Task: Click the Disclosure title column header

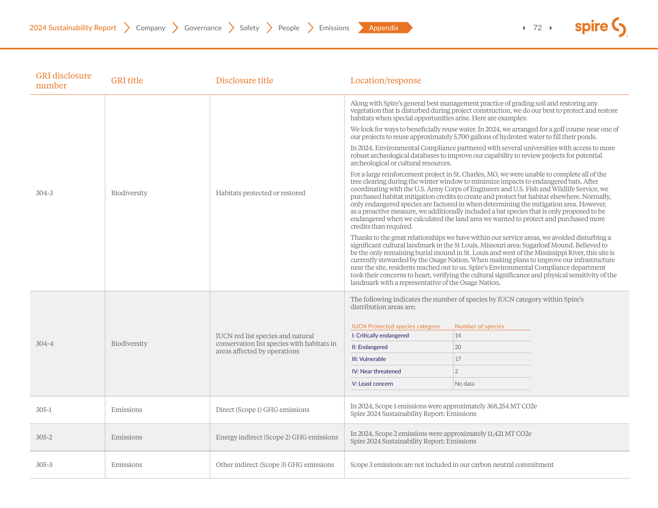Action: tap(244, 80)
